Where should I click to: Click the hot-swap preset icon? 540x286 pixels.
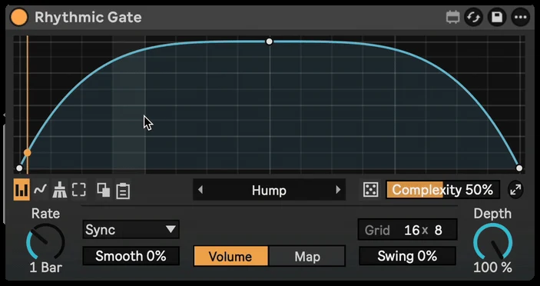474,17
